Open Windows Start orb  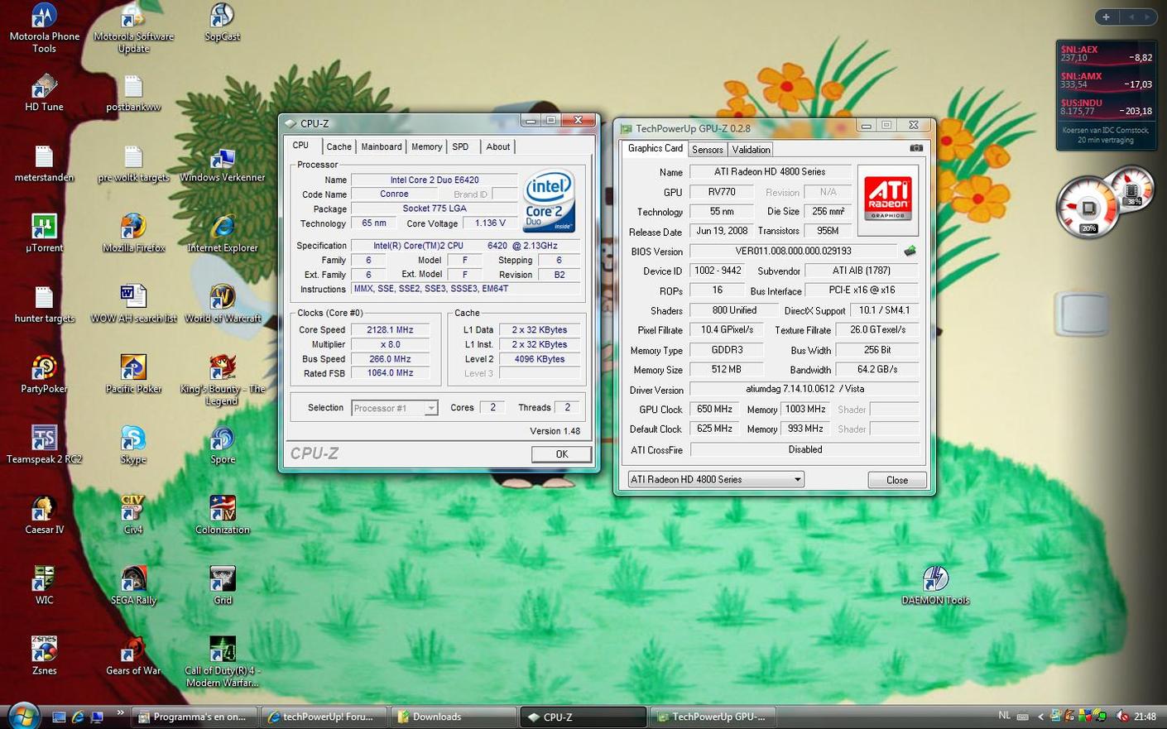(23, 716)
